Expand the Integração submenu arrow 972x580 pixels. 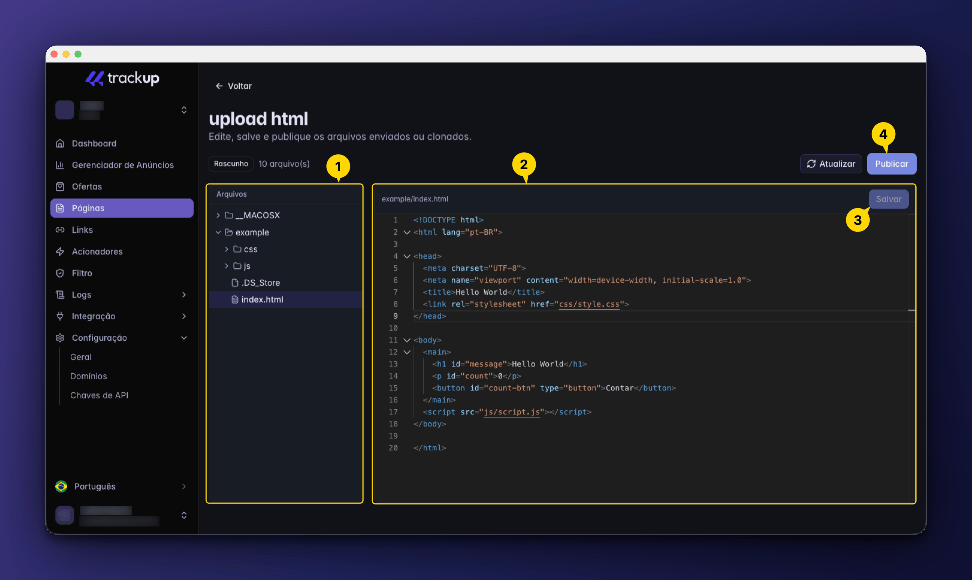tap(184, 316)
